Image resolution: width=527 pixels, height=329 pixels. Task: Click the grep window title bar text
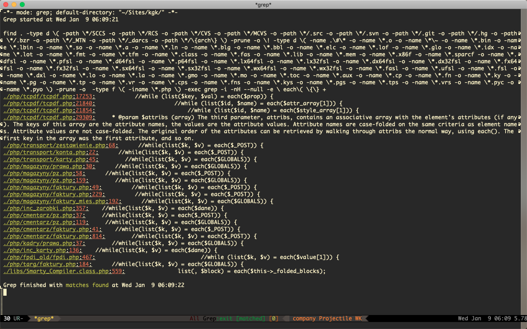pyautogui.click(x=263, y=5)
